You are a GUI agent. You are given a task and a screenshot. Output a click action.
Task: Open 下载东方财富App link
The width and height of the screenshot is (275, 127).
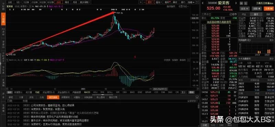(265, 3)
